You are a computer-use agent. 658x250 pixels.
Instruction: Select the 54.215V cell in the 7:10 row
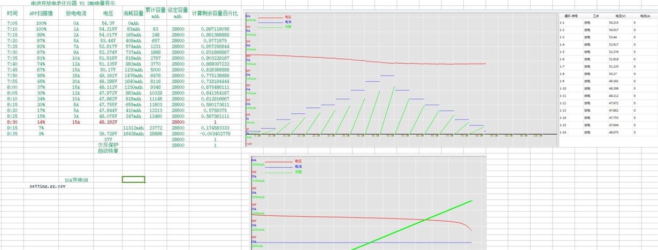click(108, 29)
